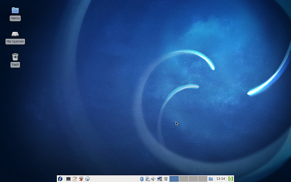Image resolution: width=291 pixels, height=182 pixels.
Task: Click the clipboard manager tray icon
Action: (147, 179)
